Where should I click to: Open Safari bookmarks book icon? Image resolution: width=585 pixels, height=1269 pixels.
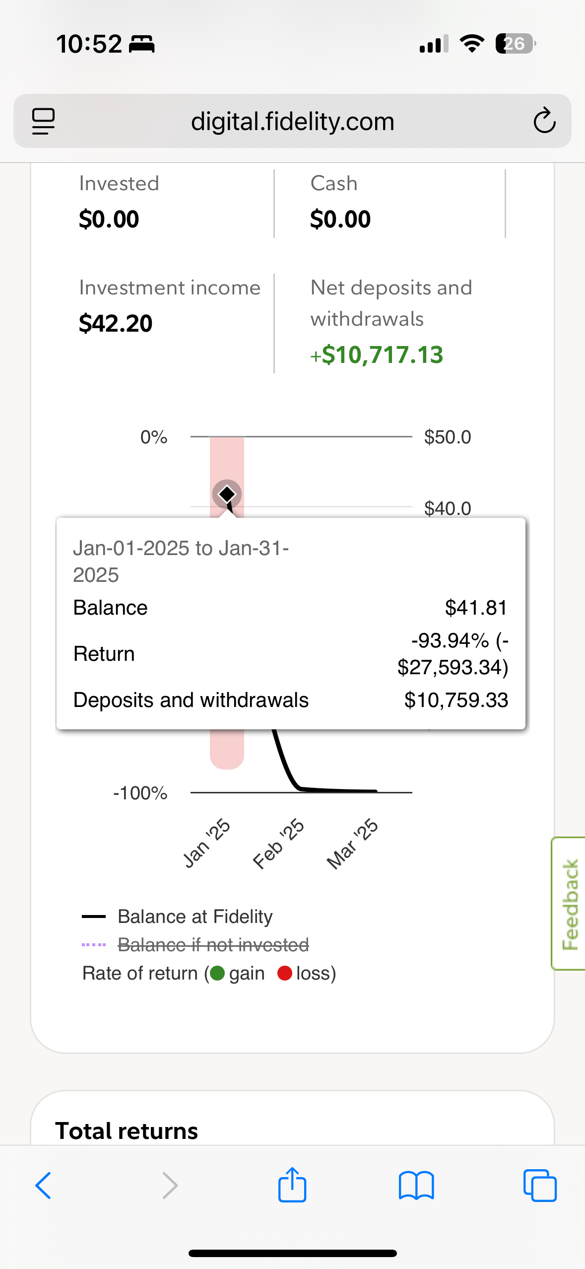click(416, 1186)
